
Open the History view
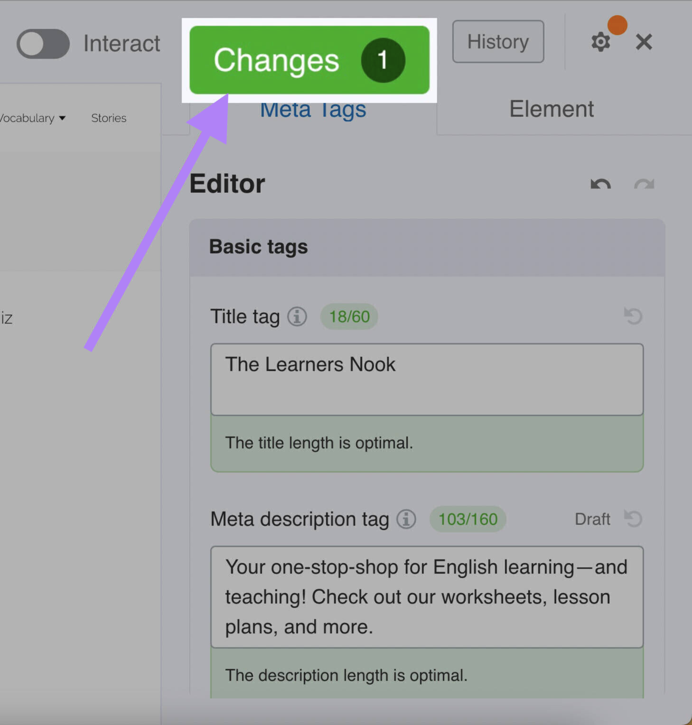coord(498,42)
